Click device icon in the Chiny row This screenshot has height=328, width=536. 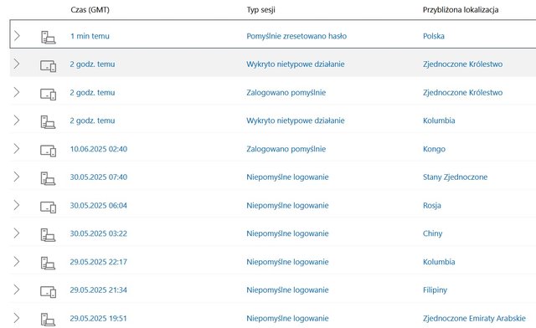[x=48, y=235]
